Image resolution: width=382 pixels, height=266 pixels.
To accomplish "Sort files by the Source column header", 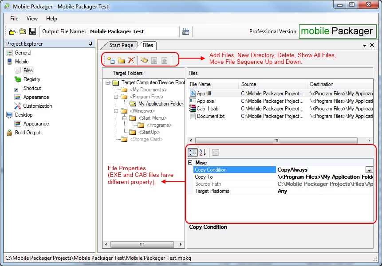I will tap(273, 84).
